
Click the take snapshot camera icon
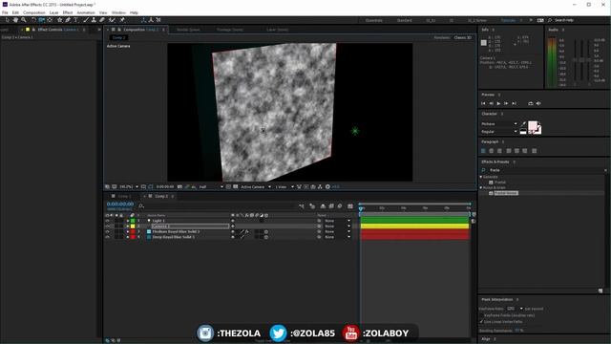click(x=179, y=187)
